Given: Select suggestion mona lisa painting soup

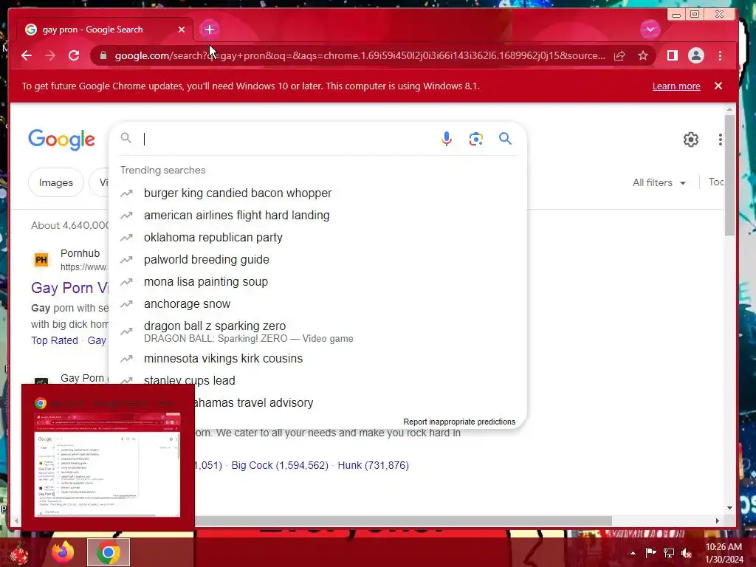Looking at the screenshot, I should pos(318,281).
